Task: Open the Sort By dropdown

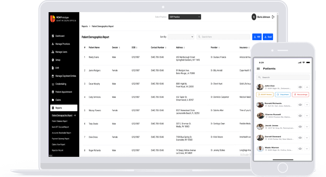Action: [x=181, y=37]
